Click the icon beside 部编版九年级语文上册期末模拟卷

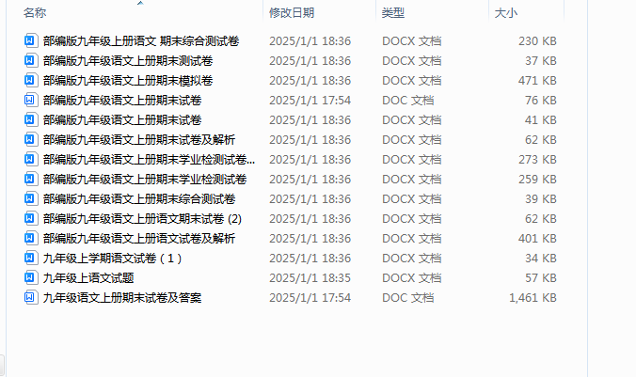tap(30, 80)
